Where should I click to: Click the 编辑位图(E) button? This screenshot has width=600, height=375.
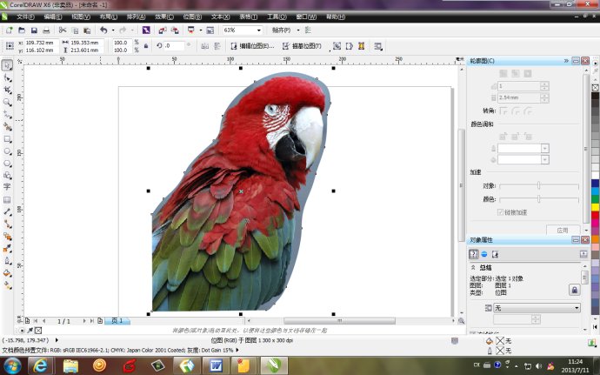(255, 46)
